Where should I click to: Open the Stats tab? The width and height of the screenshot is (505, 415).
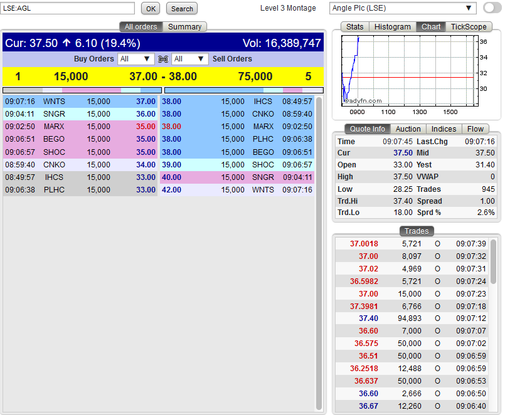(355, 27)
